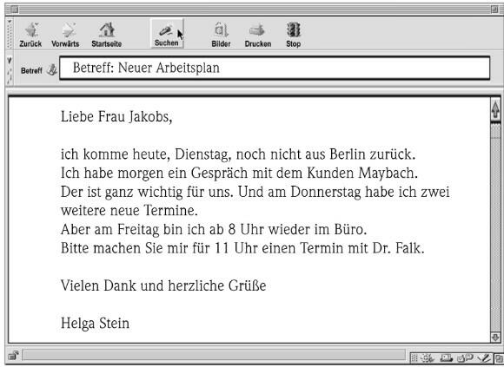Click the scroll down arrow of message pane

pos(495,338)
